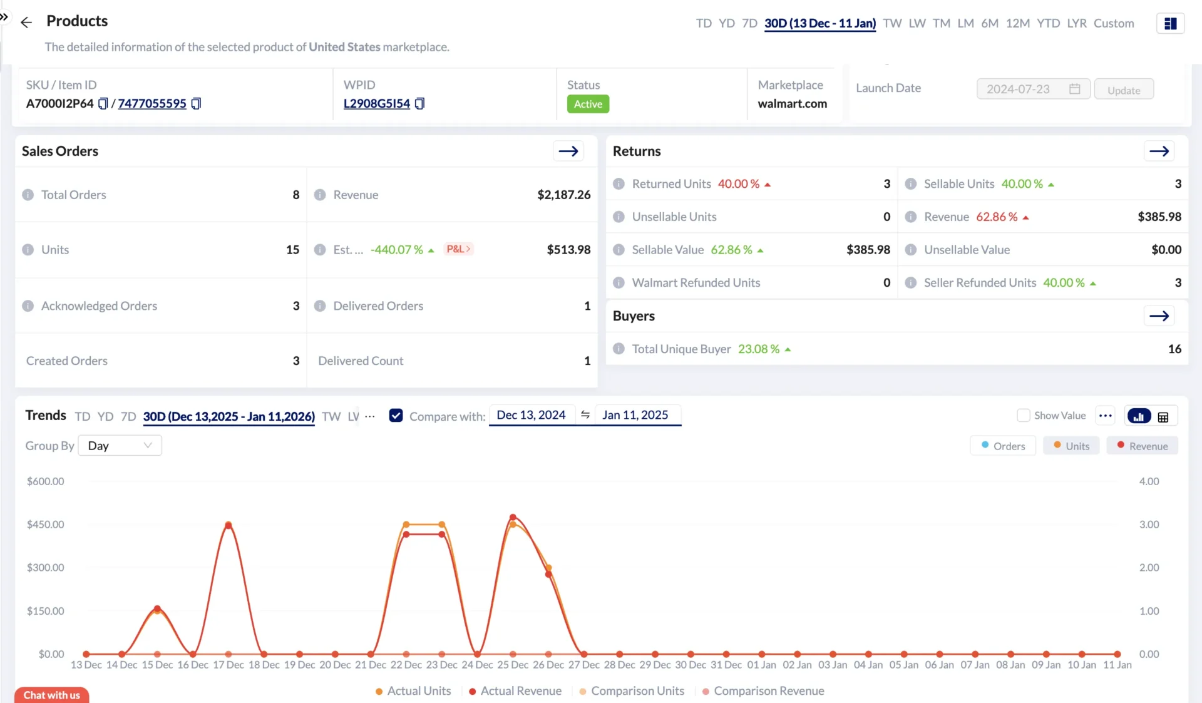Toggle the Orders series in chart legend
The width and height of the screenshot is (1202, 703).
point(1003,446)
